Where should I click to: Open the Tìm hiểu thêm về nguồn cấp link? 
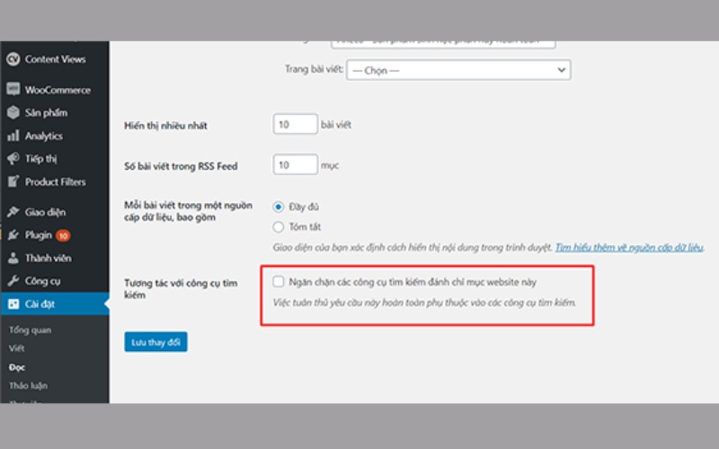coord(628,246)
